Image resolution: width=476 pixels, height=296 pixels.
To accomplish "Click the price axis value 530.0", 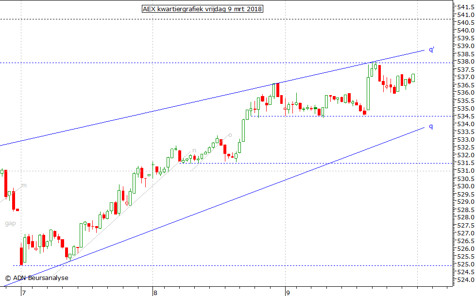I will coord(466,186).
